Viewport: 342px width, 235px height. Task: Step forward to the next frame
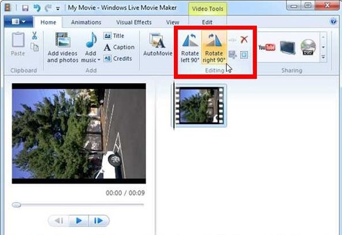99,221
